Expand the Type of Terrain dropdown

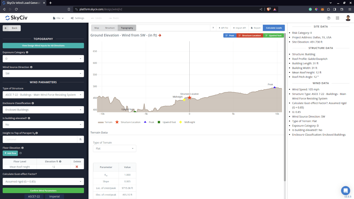pos(114,148)
